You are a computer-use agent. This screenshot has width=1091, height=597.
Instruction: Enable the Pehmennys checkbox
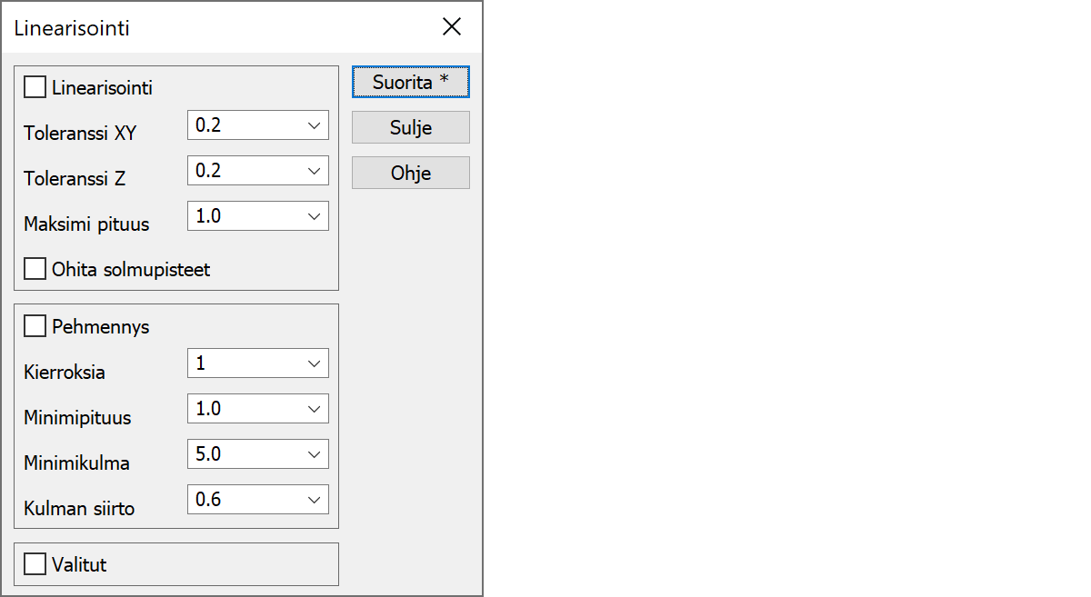(x=35, y=326)
